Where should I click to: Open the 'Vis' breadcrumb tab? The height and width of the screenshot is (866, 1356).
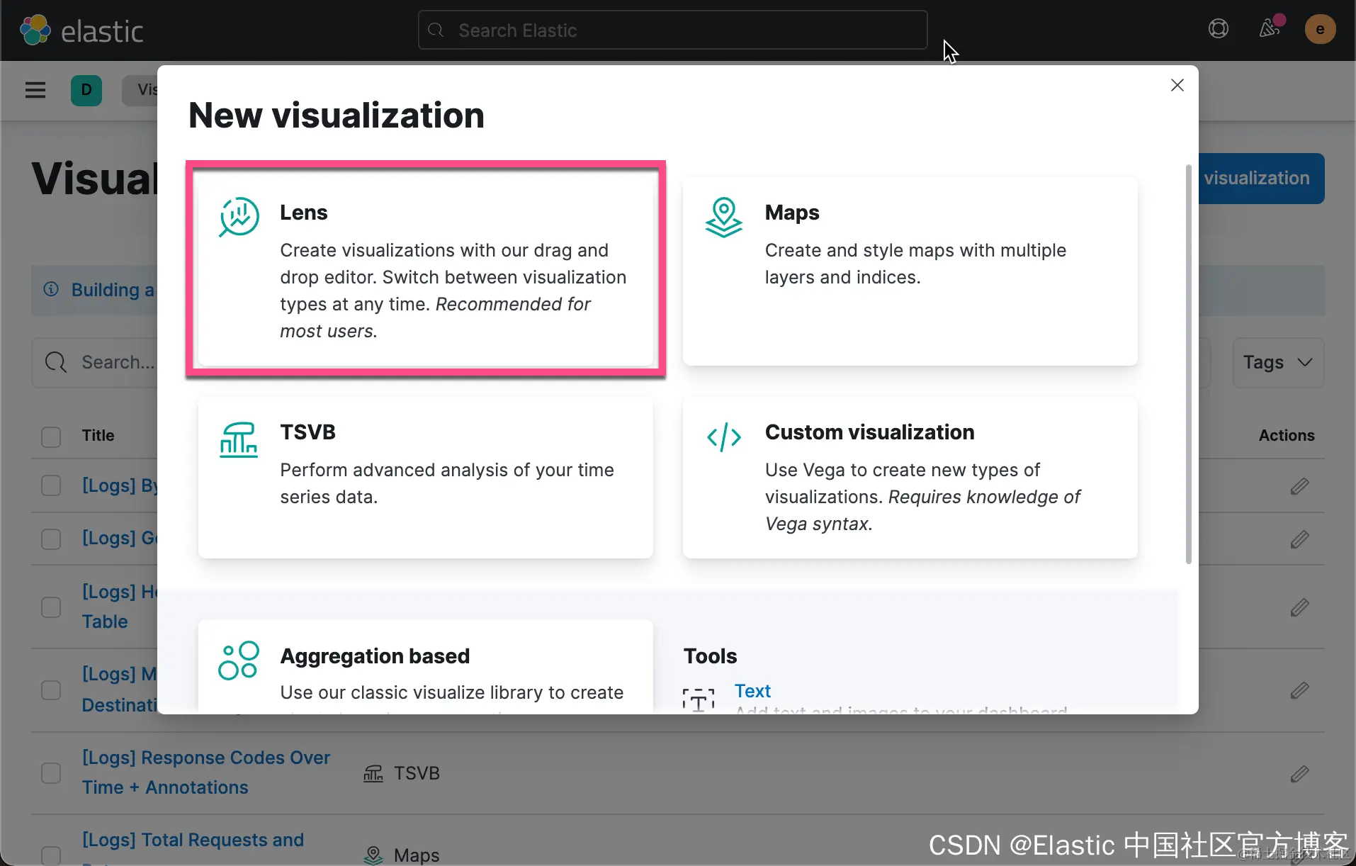(x=141, y=90)
